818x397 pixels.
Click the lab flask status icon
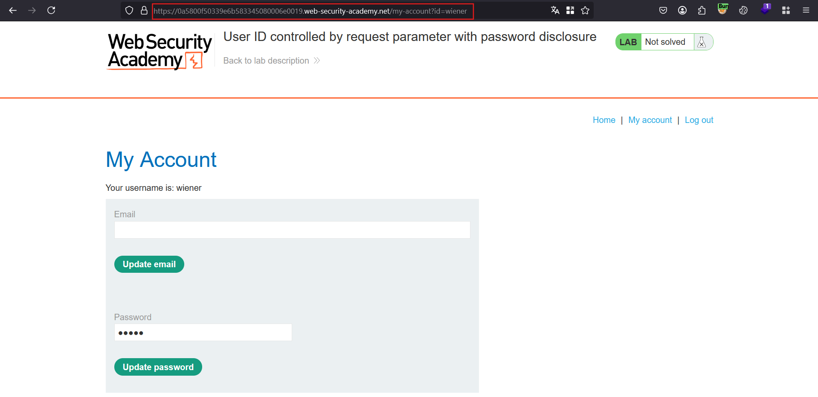[702, 42]
